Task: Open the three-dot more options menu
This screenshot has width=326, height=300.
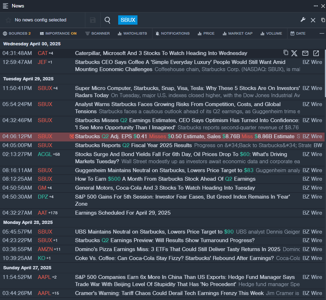Action: [x=316, y=6]
